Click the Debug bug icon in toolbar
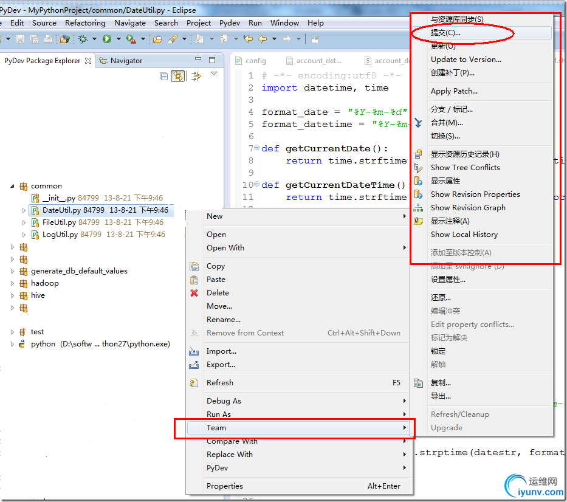Screen dimensions: 567x502 83,39
